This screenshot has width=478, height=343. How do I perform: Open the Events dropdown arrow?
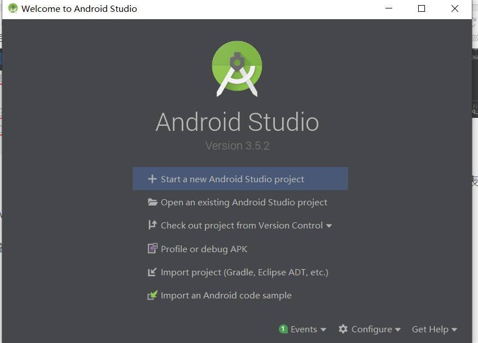(x=323, y=329)
